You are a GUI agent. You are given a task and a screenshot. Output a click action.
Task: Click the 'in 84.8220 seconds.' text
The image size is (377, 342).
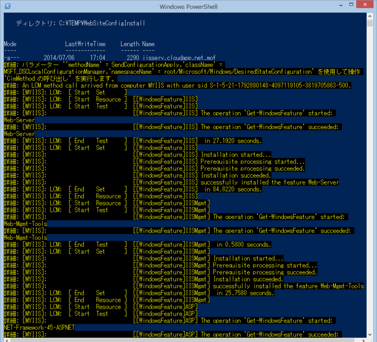[x=233, y=189]
